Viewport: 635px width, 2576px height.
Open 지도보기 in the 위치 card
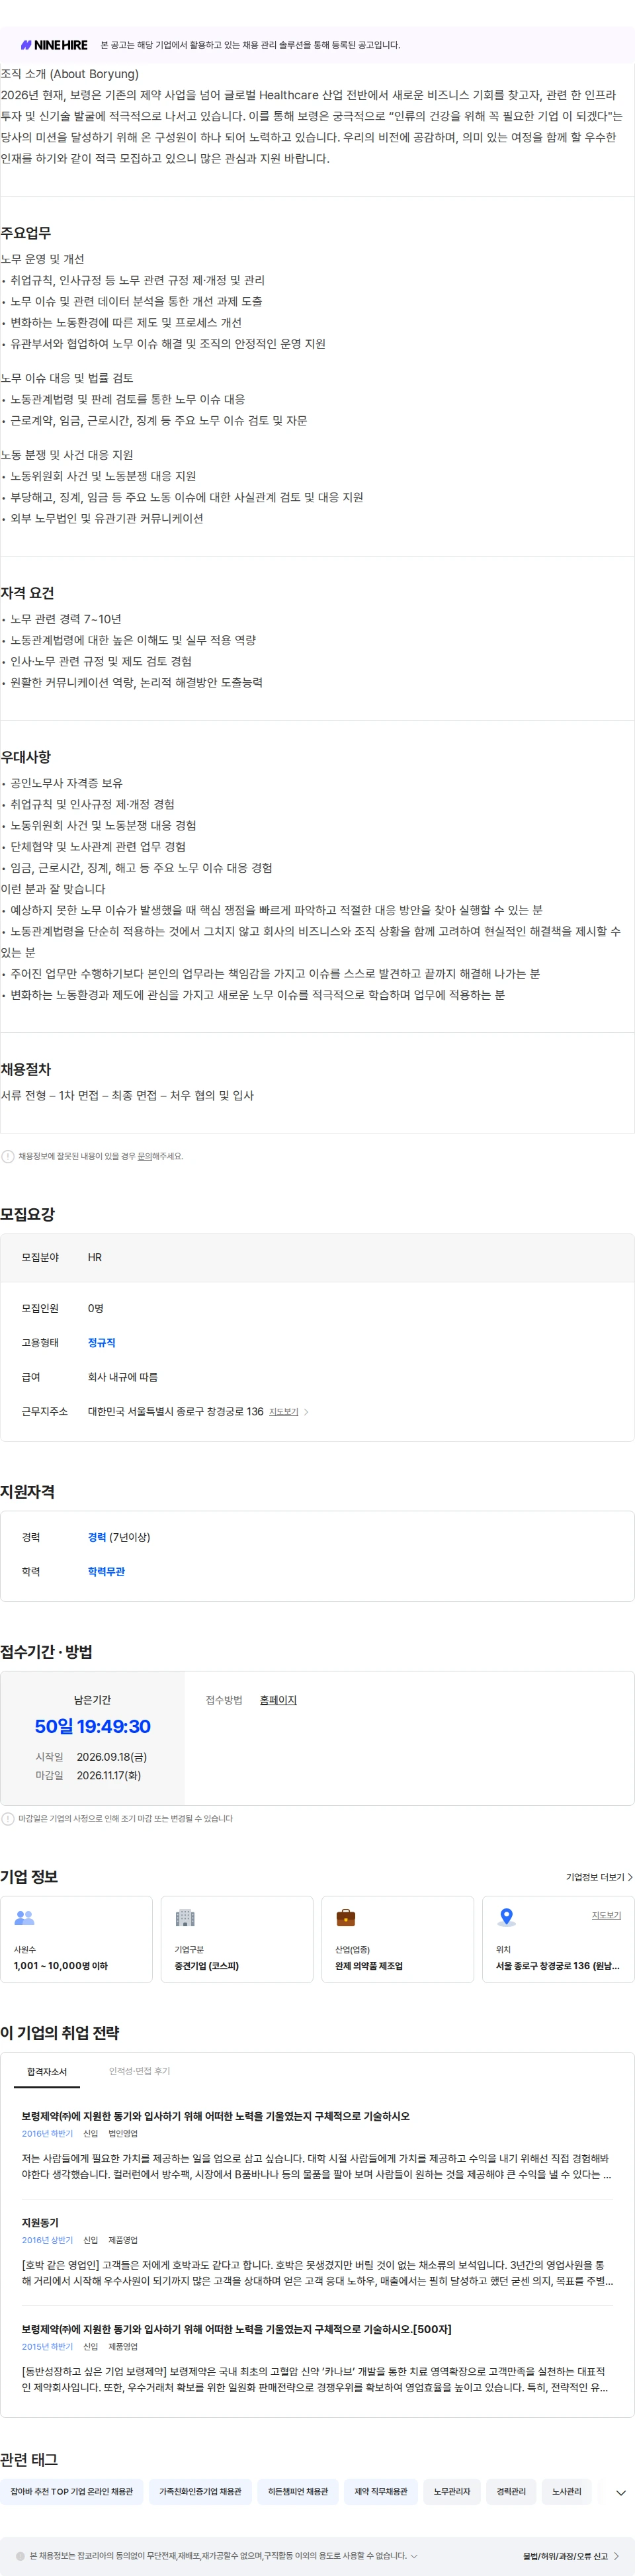click(x=606, y=1915)
